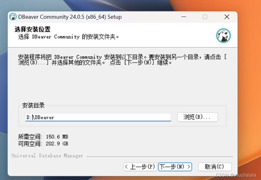Cancel setup with the 取消(C) button
Image resolution: width=261 pixels, height=180 pixels.
coord(215,167)
